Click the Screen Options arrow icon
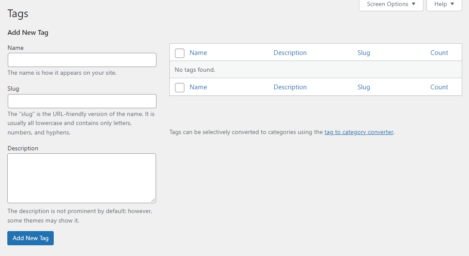 (x=414, y=4)
